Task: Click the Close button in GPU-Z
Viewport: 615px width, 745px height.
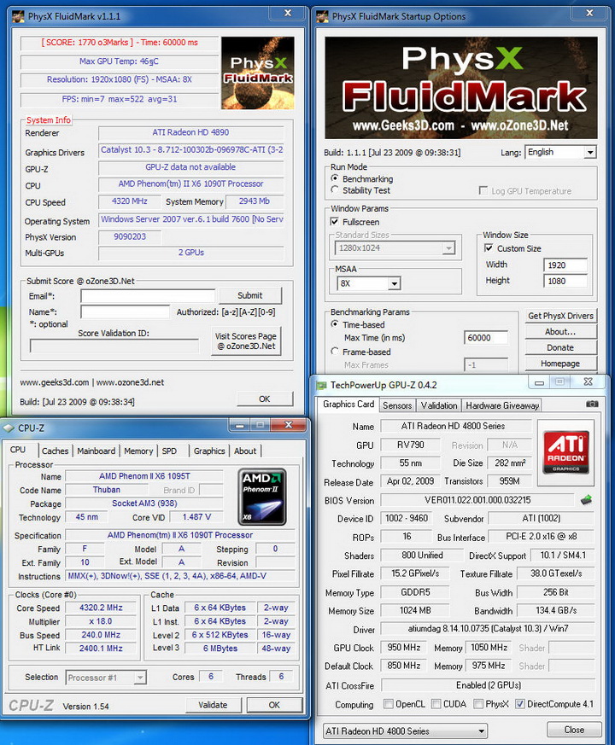Action: coord(574,730)
